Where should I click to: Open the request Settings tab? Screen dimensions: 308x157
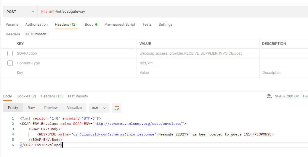tap(165, 24)
